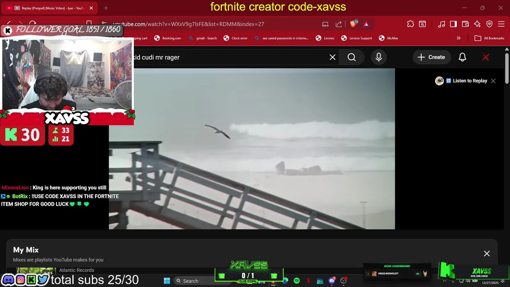Viewport: 510px width, 287px height.
Task: Open the McAfee bookmark
Action: point(388,38)
